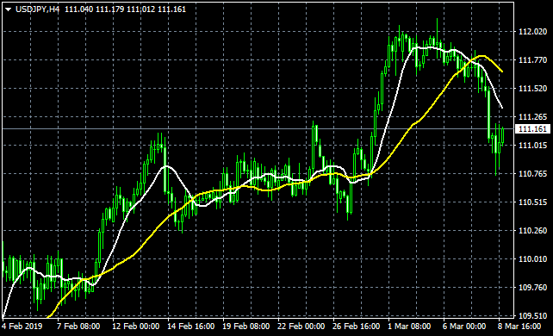Click the 110.765 price axis label

[532, 174]
